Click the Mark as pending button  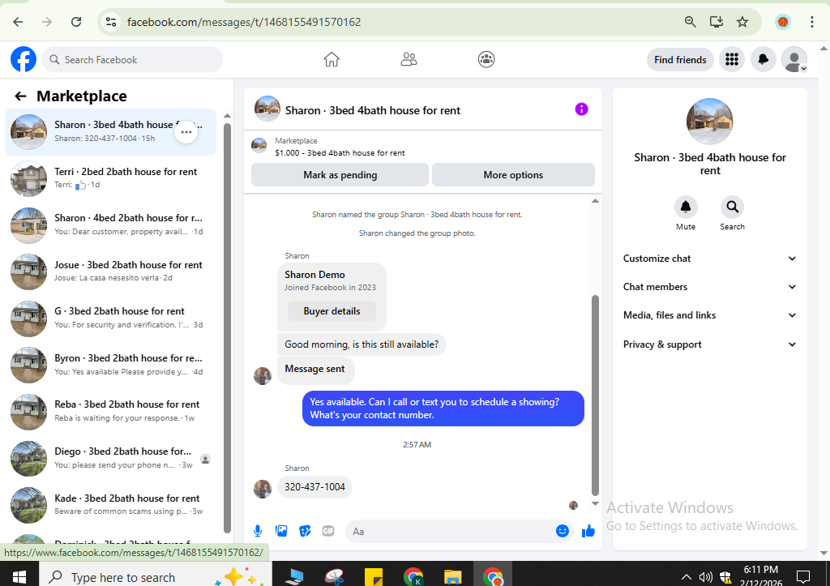click(x=340, y=175)
